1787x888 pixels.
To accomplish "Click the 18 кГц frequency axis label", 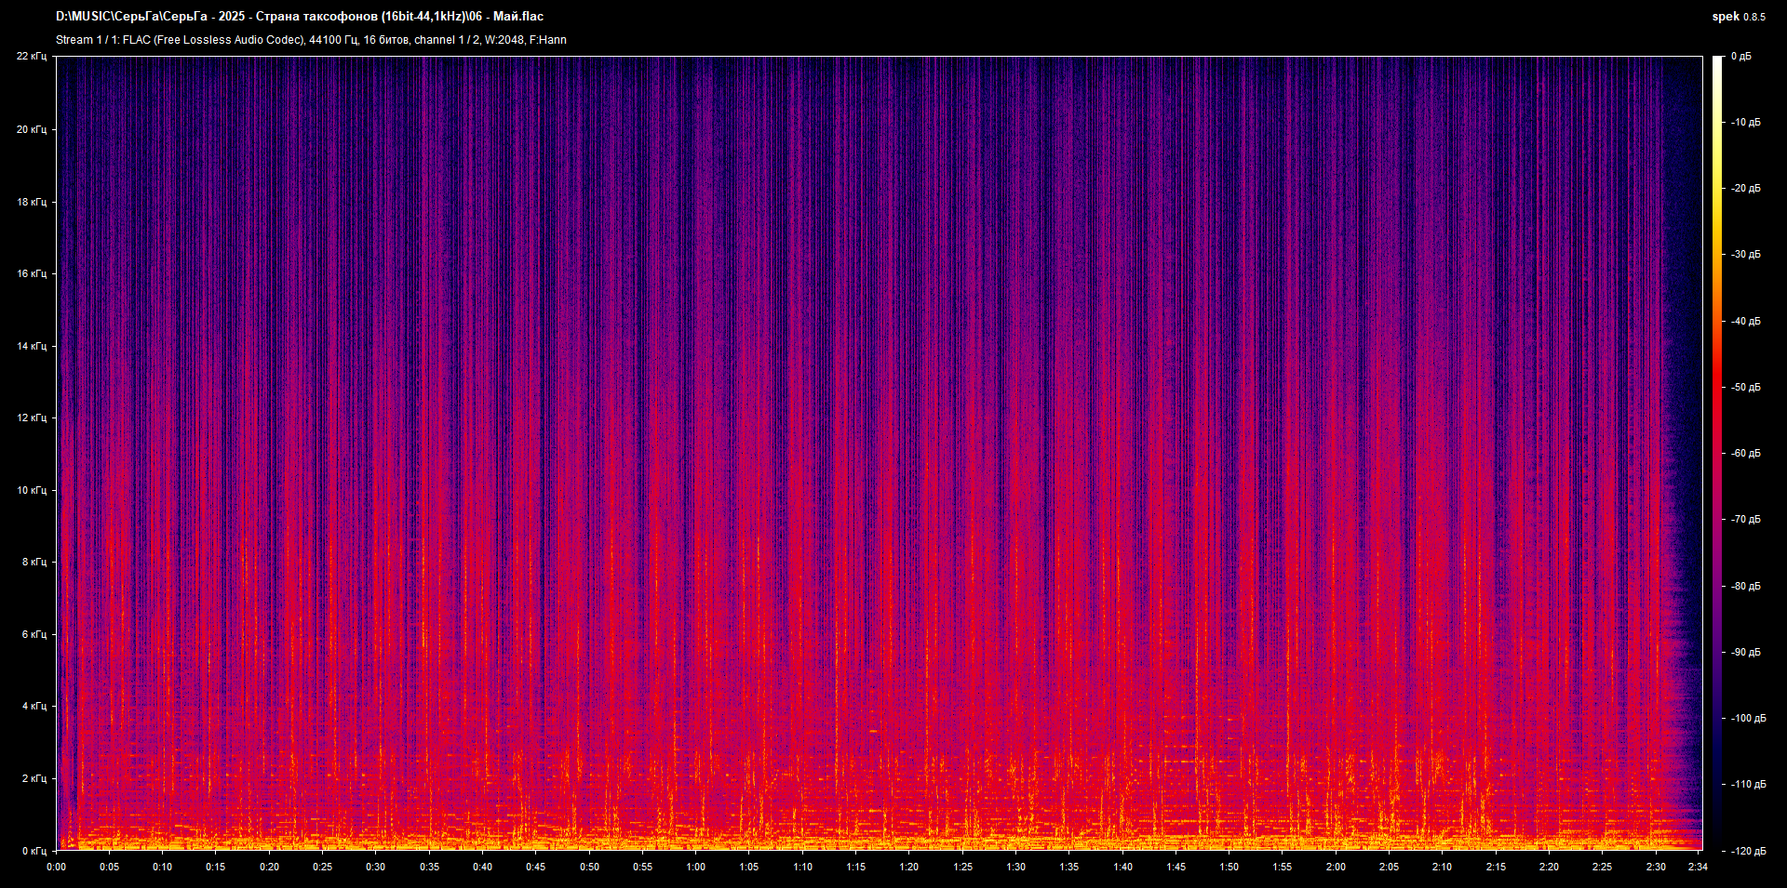I will tap(32, 202).
